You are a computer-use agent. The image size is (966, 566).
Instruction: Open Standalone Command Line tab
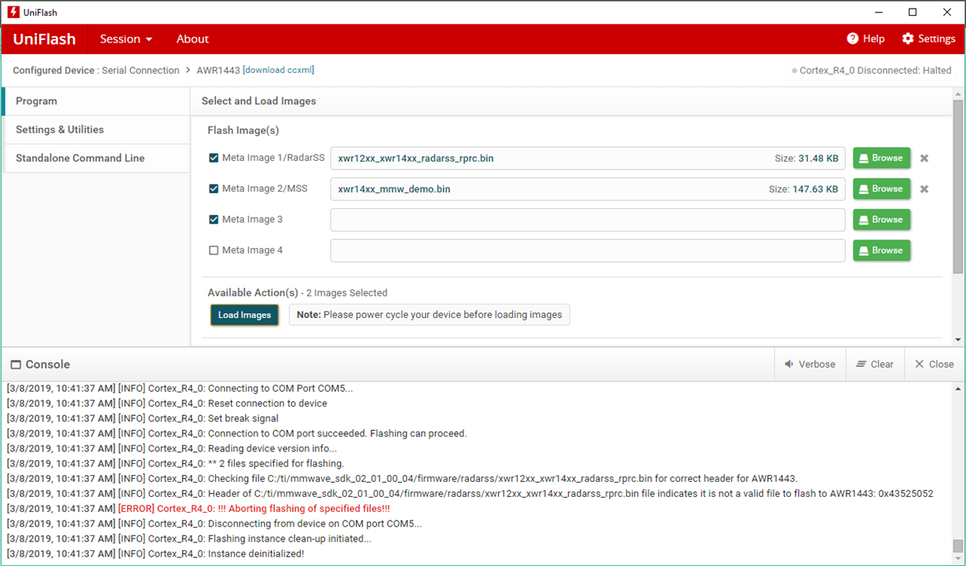96,158
